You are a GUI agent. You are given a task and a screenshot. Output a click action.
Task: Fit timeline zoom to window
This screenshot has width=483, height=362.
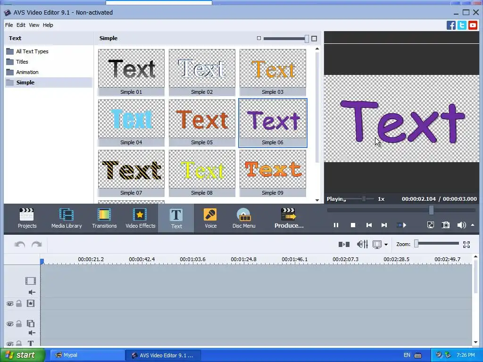coord(466,245)
